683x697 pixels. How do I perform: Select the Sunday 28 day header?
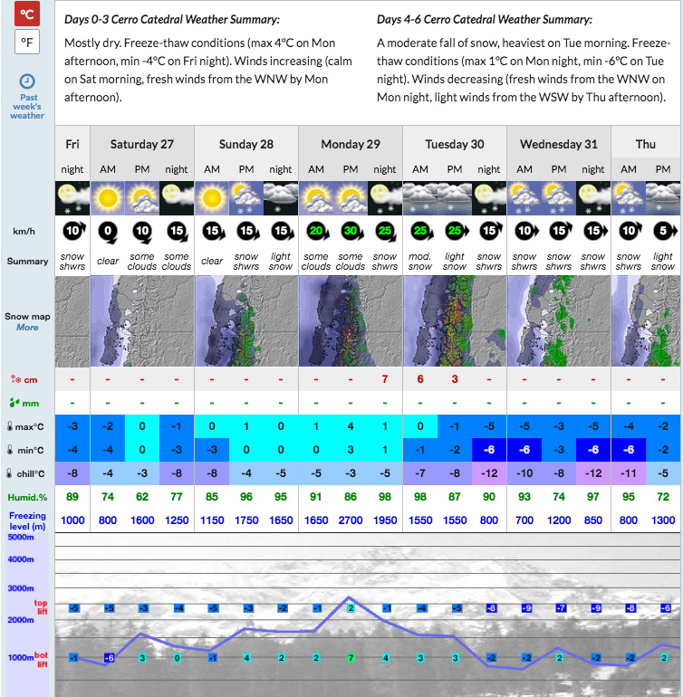246,144
